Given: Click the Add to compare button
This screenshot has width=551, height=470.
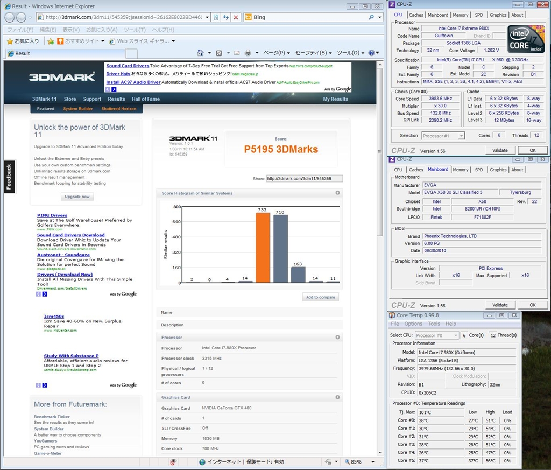Looking at the screenshot, I should pyautogui.click(x=321, y=297).
